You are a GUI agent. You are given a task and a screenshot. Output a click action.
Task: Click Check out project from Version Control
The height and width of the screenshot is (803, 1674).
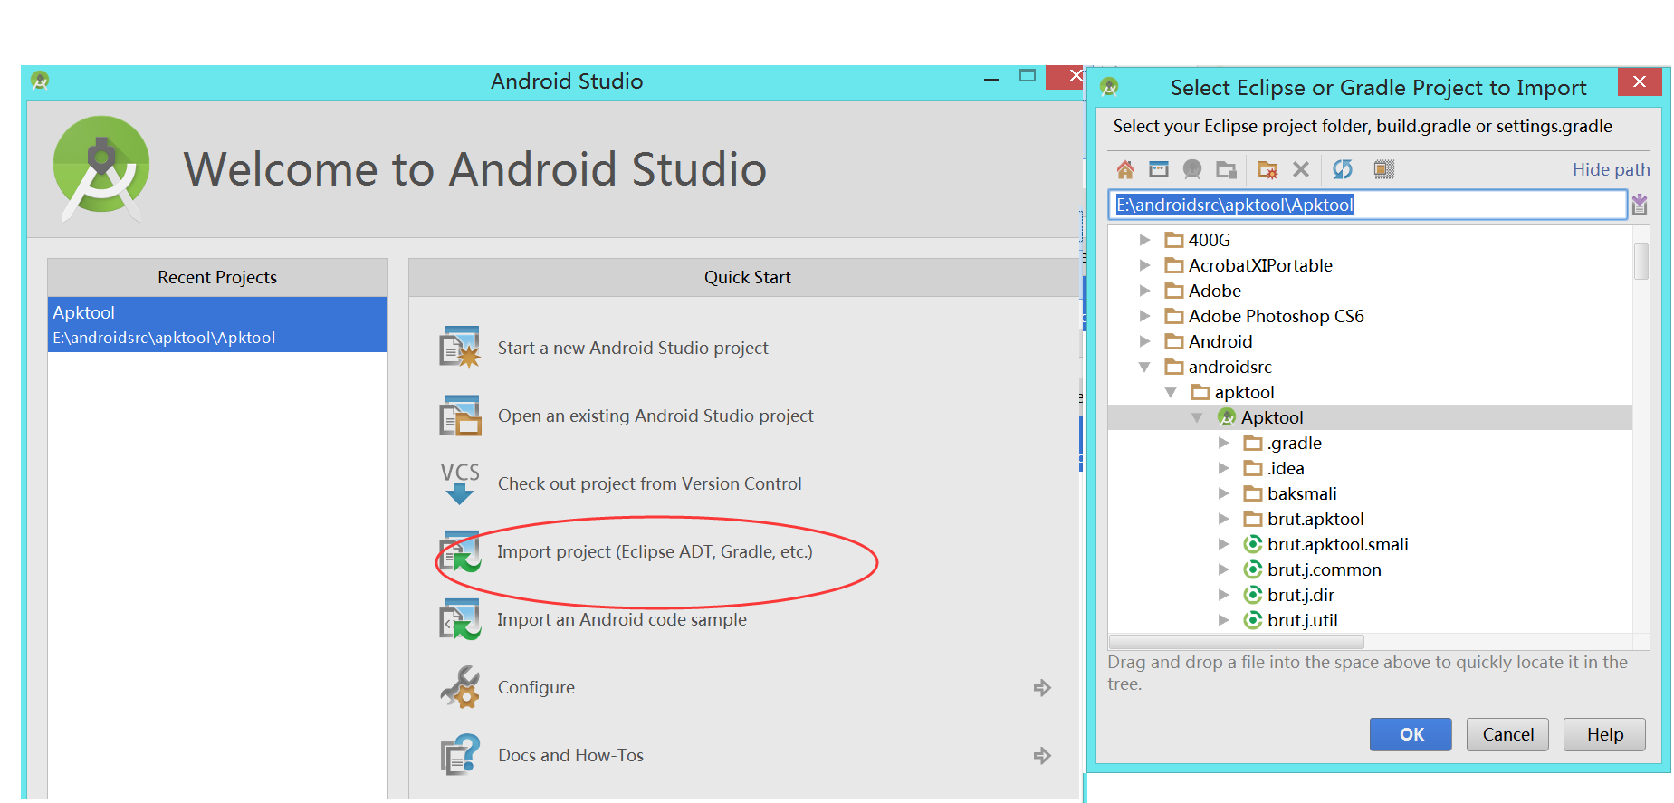click(x=649, y=483)
